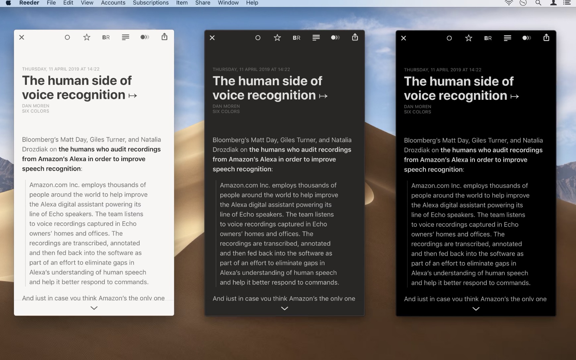This screenshot has height=360, width=576.
Task: Star the article in dark gray window
Action: coord(277,37)
